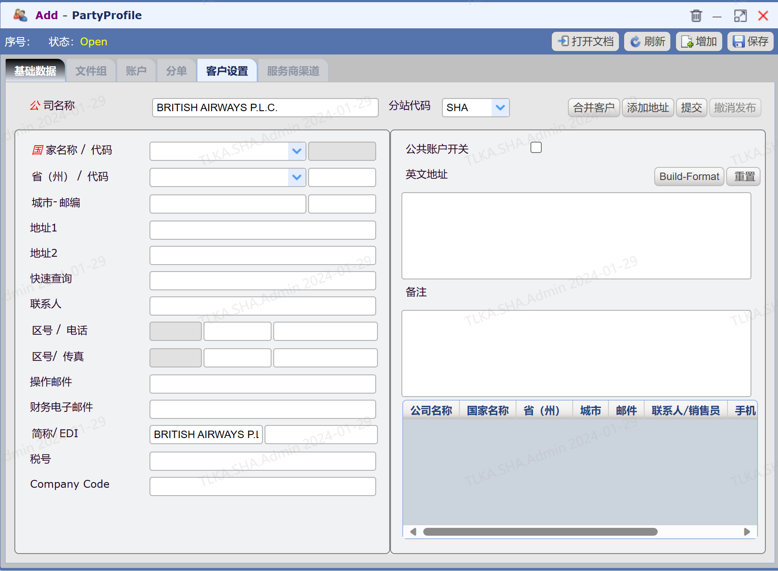Sort by 公司名称 column header
Viewport: 778px width, 571px height.
431,411
